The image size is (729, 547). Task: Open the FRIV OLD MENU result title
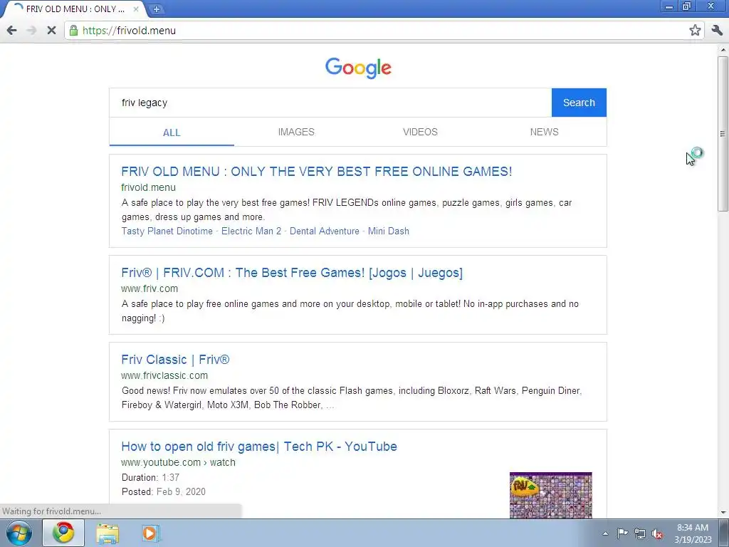pos(317,172)
